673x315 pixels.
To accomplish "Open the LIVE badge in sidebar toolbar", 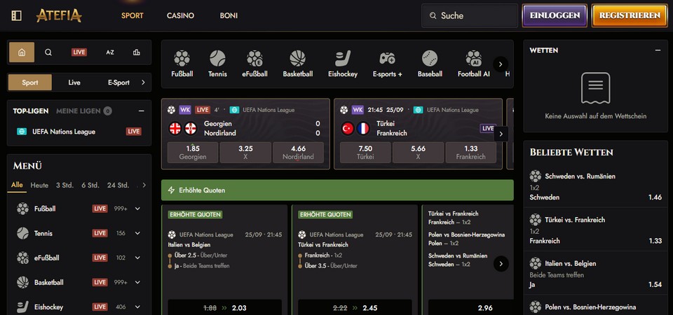I will [x=79, y=52].
